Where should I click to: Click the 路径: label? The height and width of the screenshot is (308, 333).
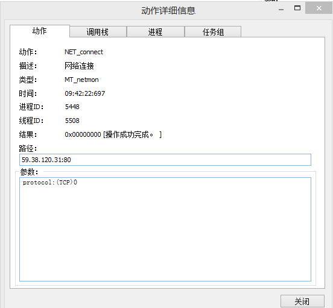(28, 148)
